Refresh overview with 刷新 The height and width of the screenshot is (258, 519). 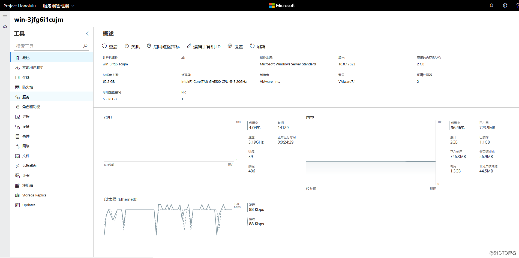click(x=258, y=46)
